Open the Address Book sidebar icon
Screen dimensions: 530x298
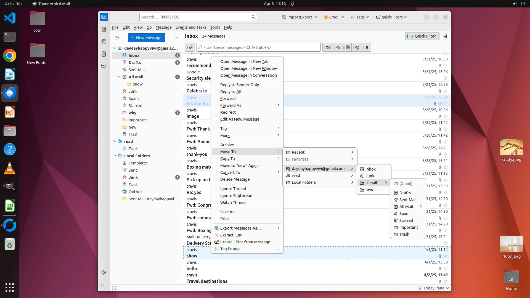104,29
